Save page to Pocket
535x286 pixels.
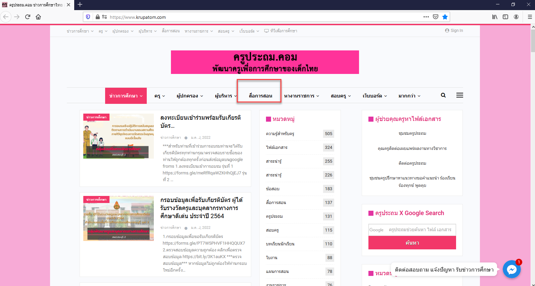click(x=436, y=17)
